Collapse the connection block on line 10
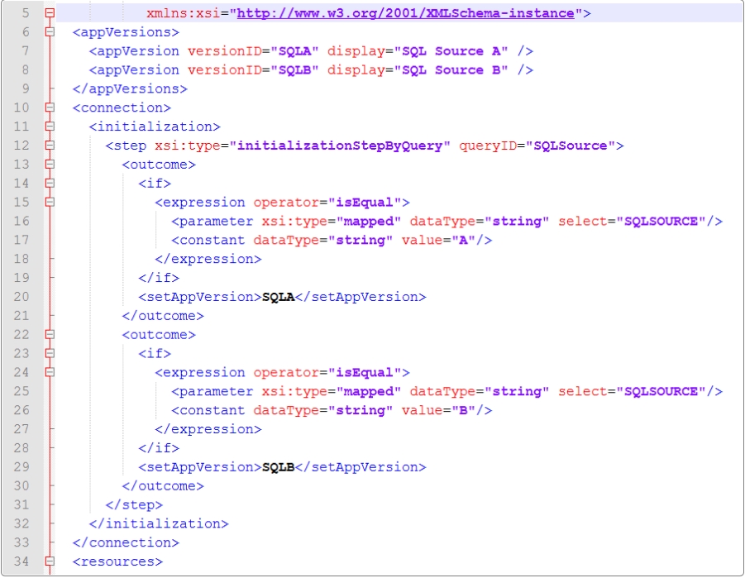Viewport: 745px width, 578px height. 50,107
